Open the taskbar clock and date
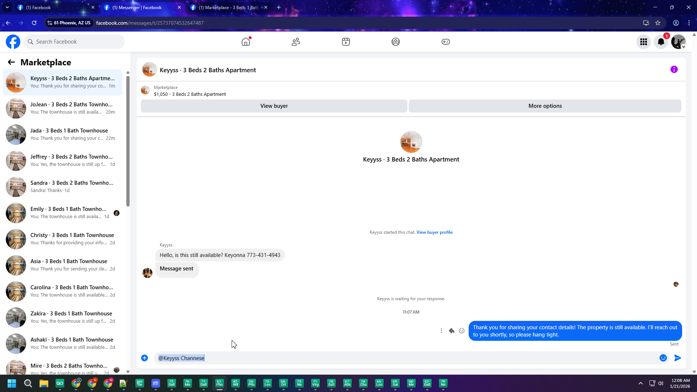 [680, 384]
